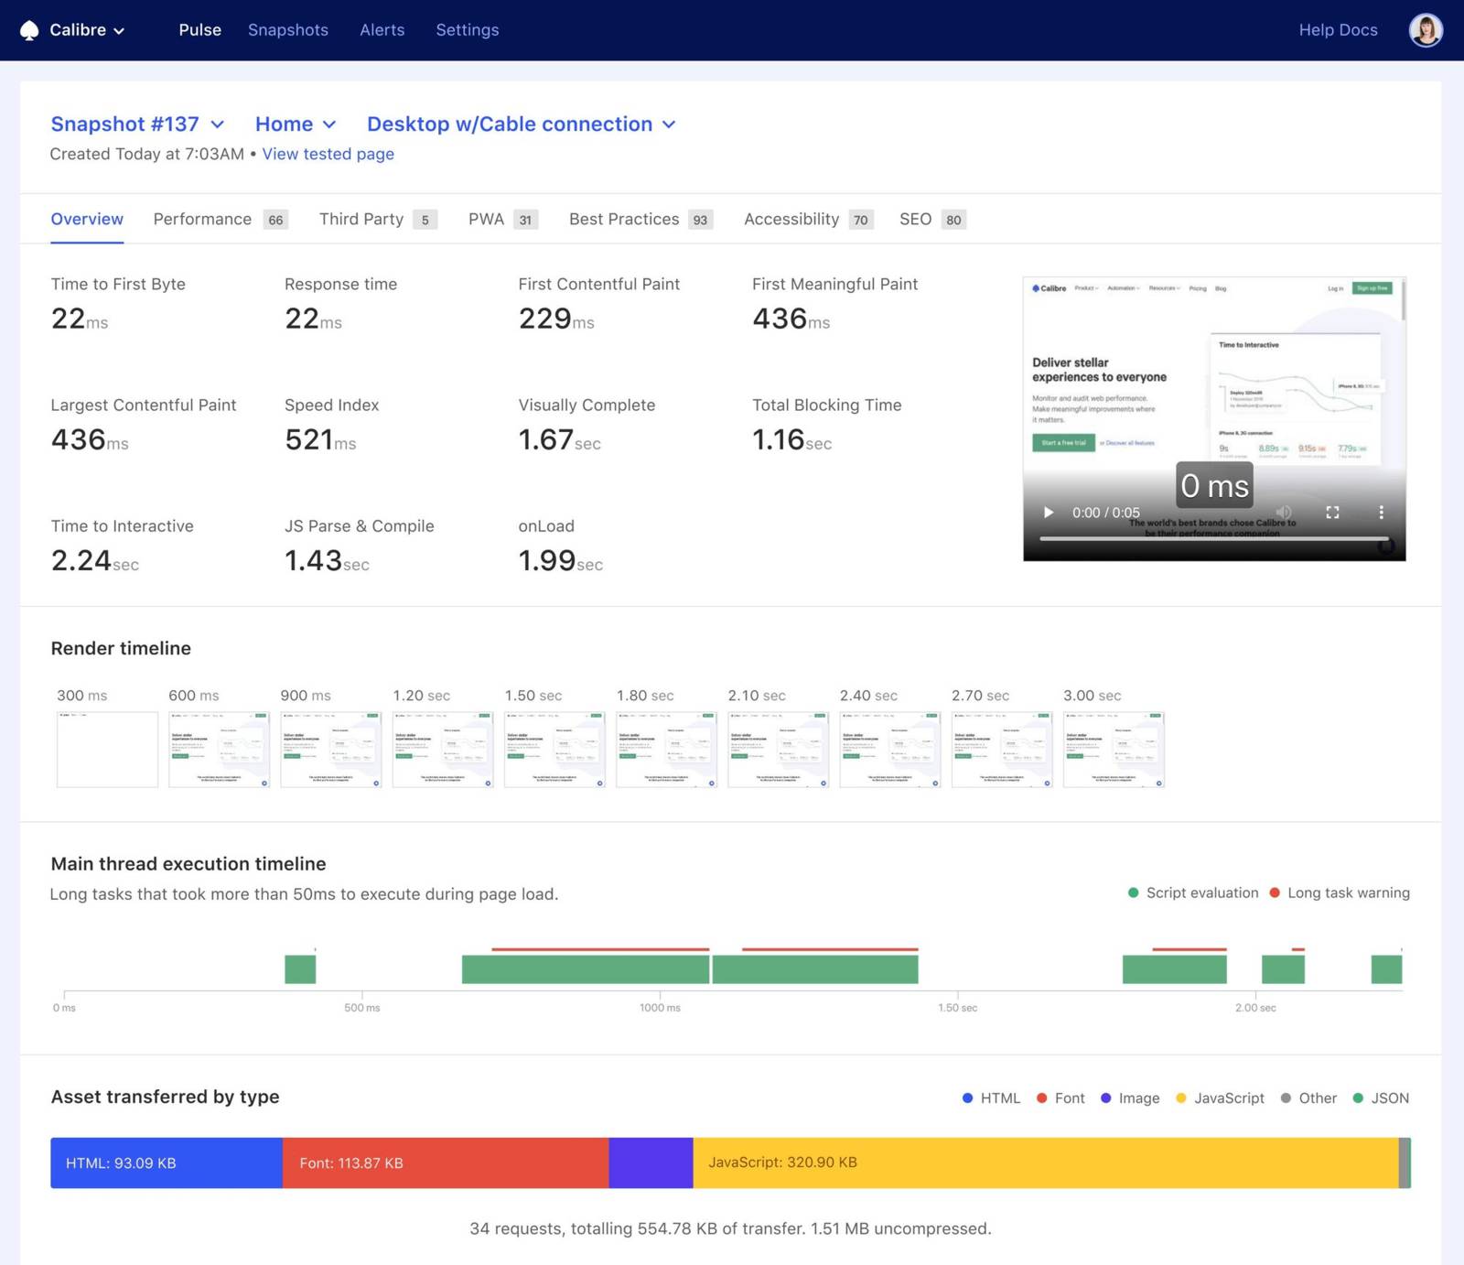This screenshot has width=1464, height=1265.
Task: Enter video fullscreen mode
Action: coord(1332,513)
